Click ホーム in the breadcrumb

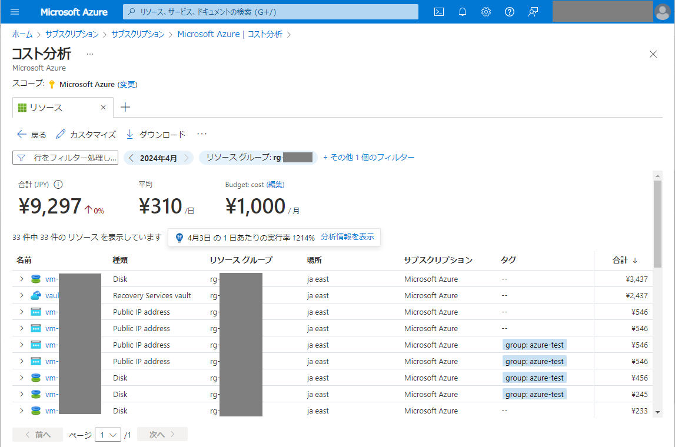[22, 34]
